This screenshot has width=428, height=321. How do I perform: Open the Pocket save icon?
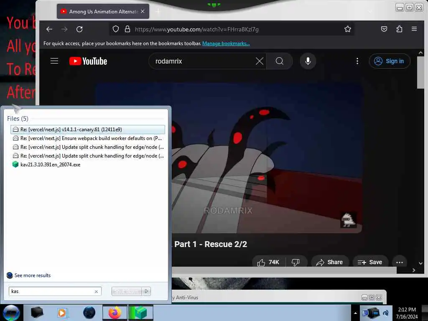pos(384,29)
